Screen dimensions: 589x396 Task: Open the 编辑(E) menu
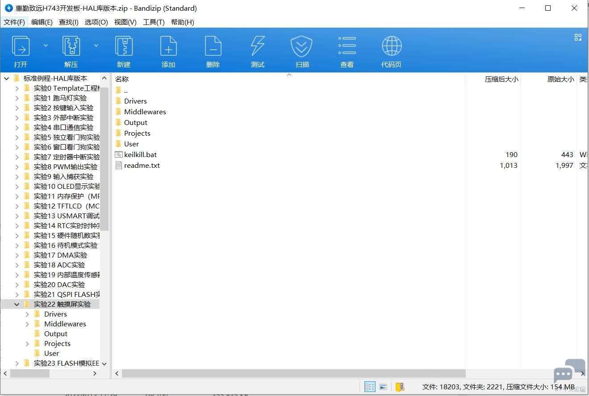tap(42, 22)
